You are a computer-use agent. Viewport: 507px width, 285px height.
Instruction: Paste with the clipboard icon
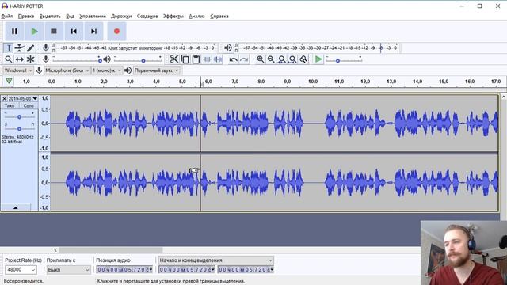(196, 59)
